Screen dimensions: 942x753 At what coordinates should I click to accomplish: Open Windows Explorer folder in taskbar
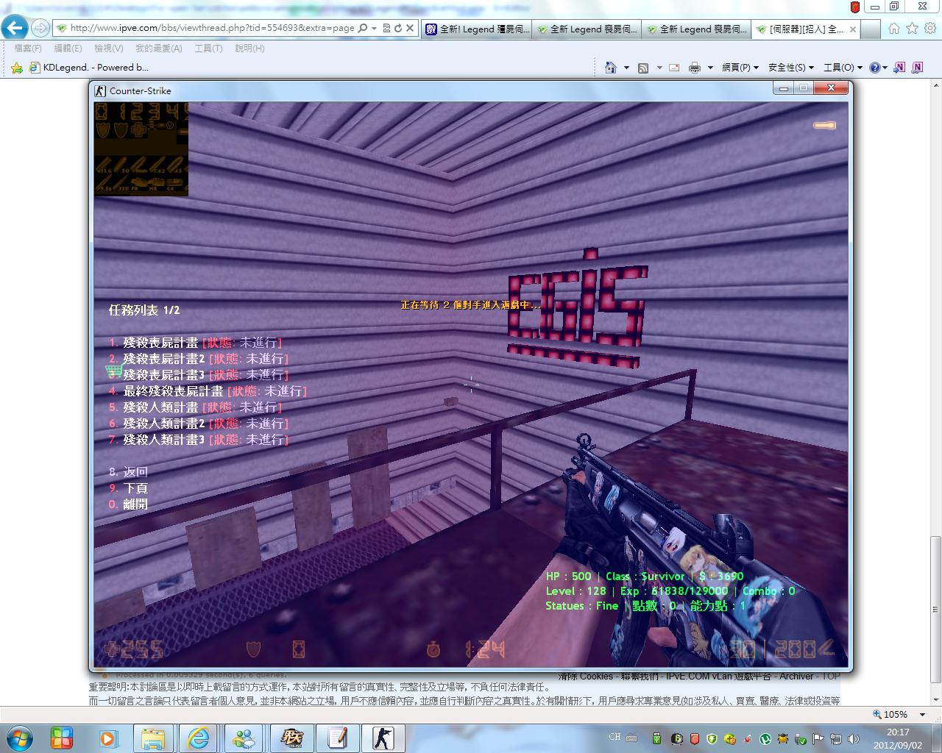[152, 738]
